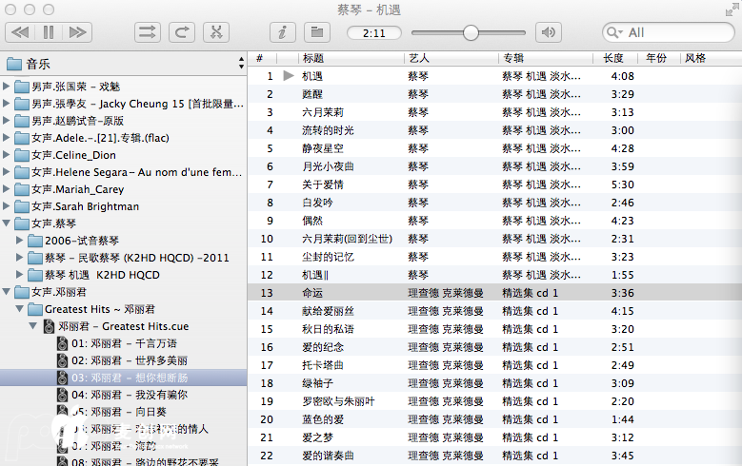
Task: Pause playback with the pause button
Action: (x=49, y=32)
